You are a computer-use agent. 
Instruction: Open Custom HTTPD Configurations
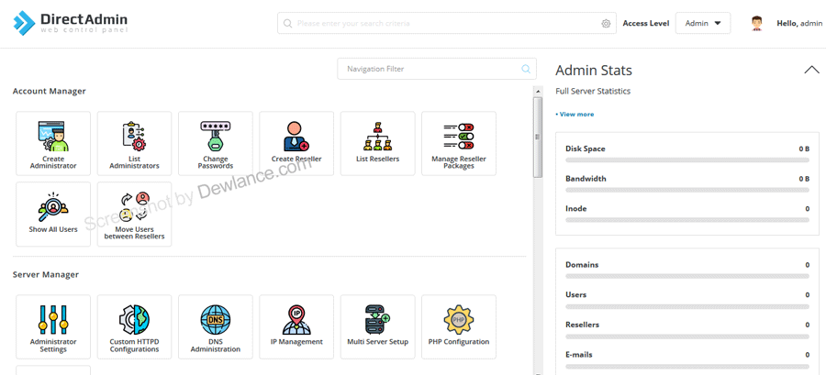(x=134, y=326)
